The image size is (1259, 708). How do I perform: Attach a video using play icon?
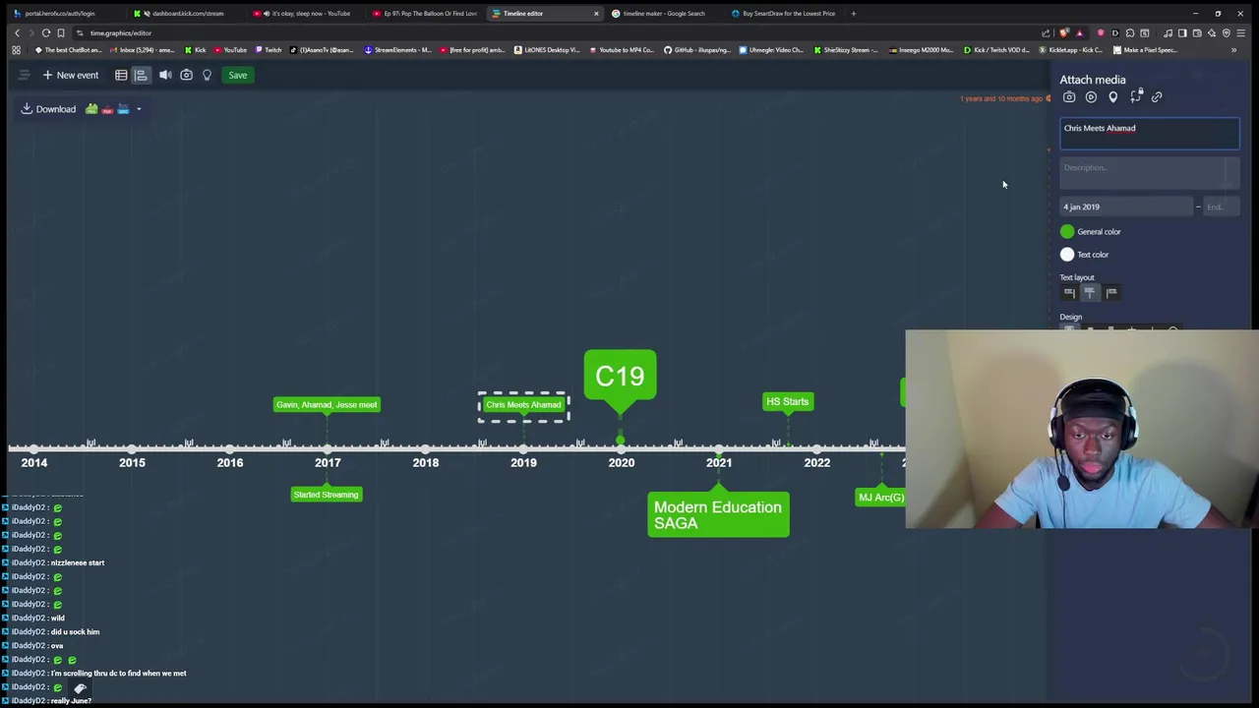(x=1091, y=97)
